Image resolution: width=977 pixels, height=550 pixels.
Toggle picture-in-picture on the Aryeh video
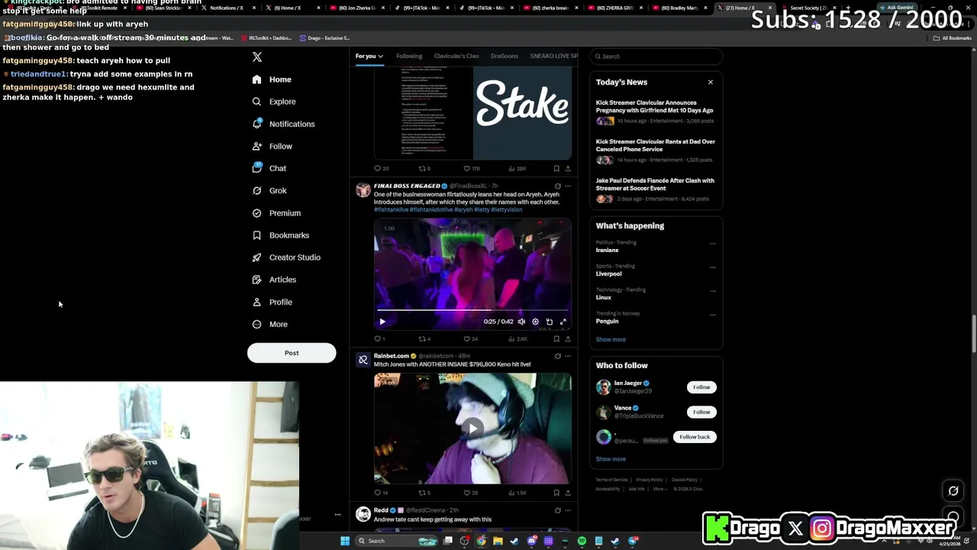pyautogui.click(x=549, y=322)
